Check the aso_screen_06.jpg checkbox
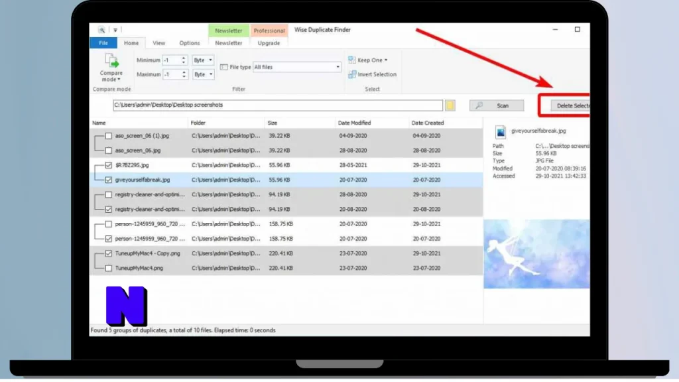 (108, 151)
